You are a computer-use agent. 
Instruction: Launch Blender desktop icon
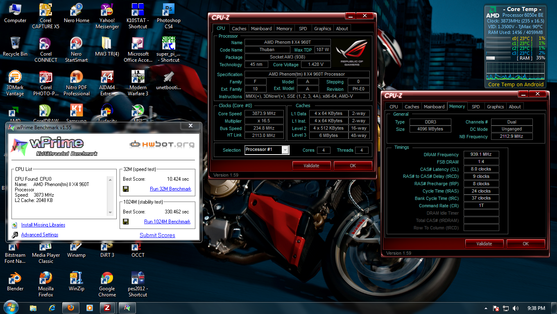click(x=15, y=281)
